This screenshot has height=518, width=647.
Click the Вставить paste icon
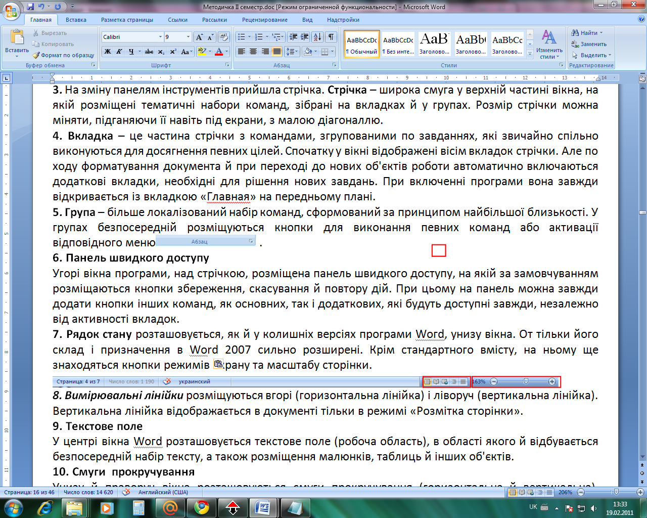[x=17, y=37]
